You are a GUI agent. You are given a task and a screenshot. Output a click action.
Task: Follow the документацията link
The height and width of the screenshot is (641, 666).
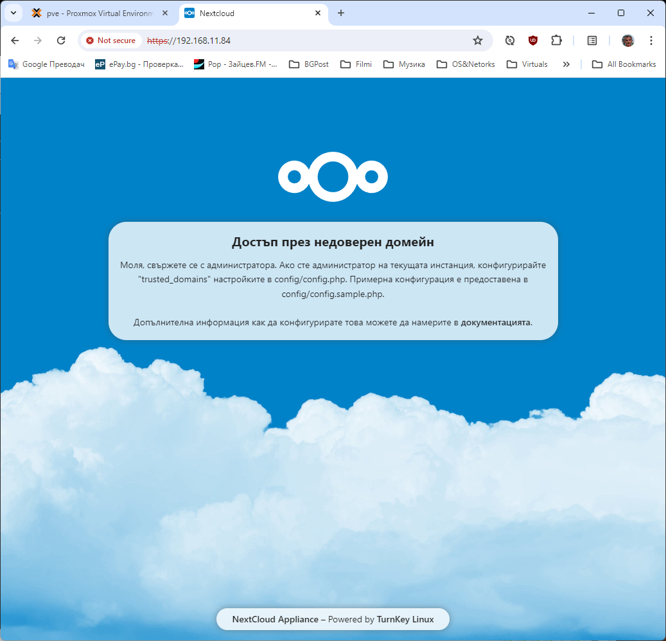click(x=496, y=322)
